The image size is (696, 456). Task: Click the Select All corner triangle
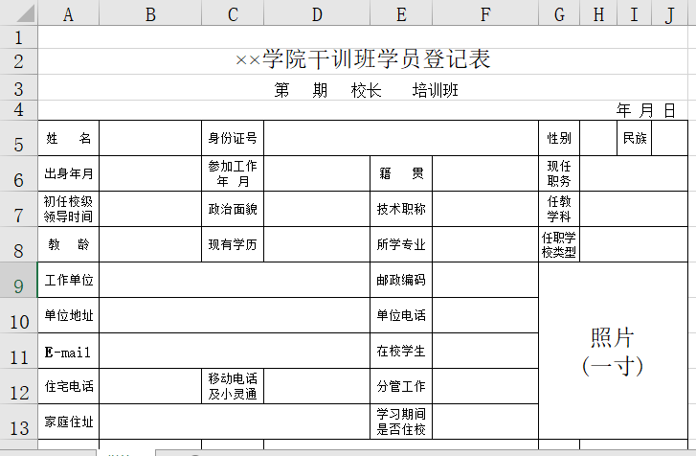tap(19, 13)
